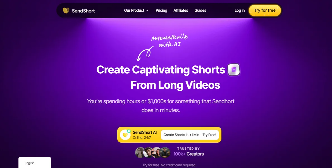332x168 pixels.
Task: Click the fourth creator avatar photo
Action: click(x=165, y=152)
